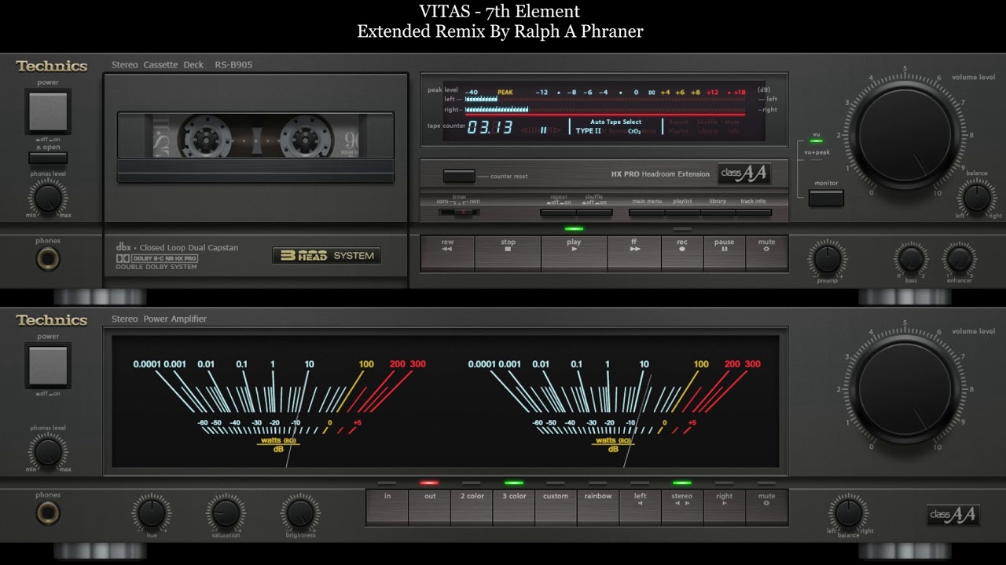
Task: Click the amplifier phones jack
Action: [48, 512]
